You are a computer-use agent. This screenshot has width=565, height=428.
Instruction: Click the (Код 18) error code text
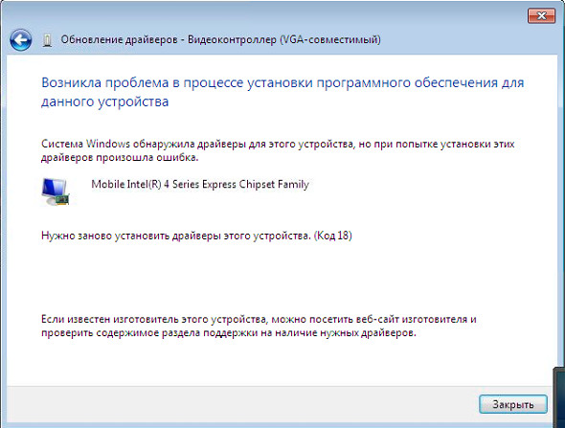[x=333, y=236]
